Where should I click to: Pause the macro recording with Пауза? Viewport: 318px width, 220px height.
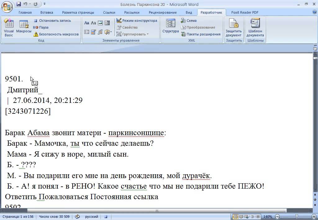point(41,27)
